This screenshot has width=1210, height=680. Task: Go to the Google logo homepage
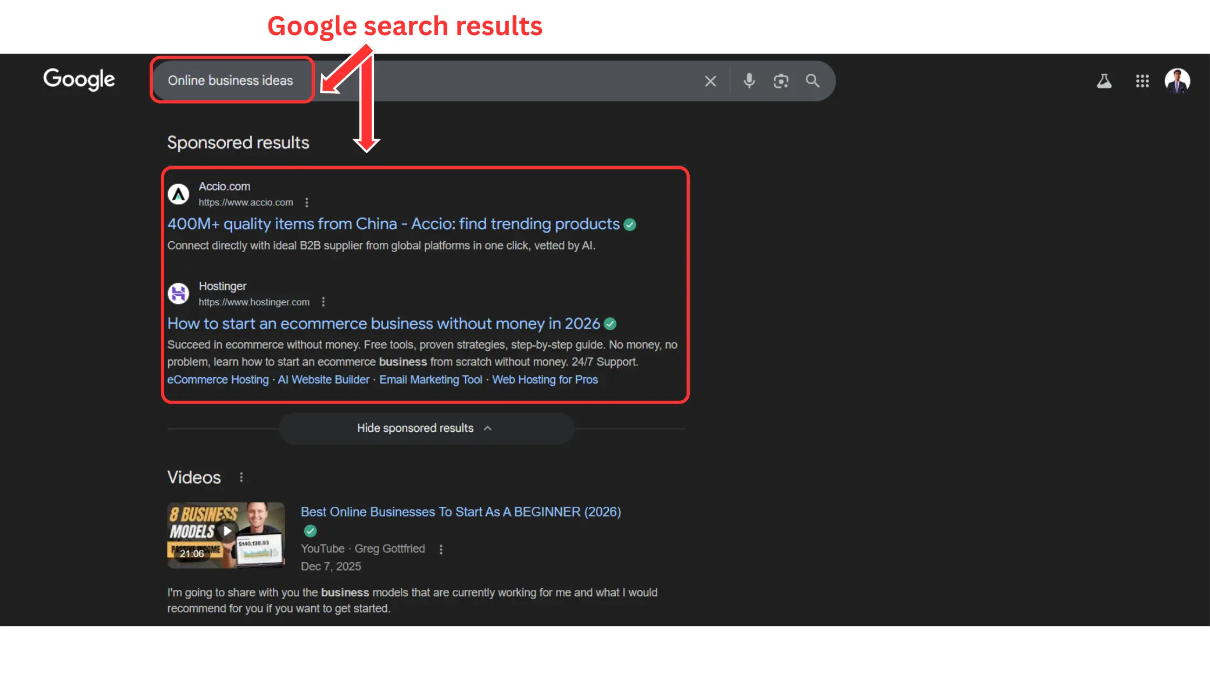point(79,80)
